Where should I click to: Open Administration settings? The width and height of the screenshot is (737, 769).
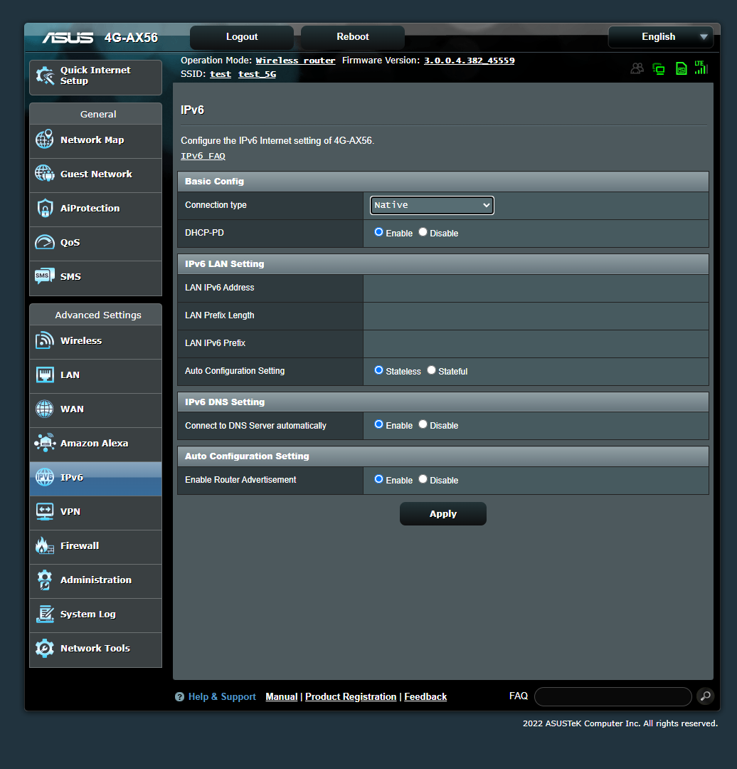(95, 581)
